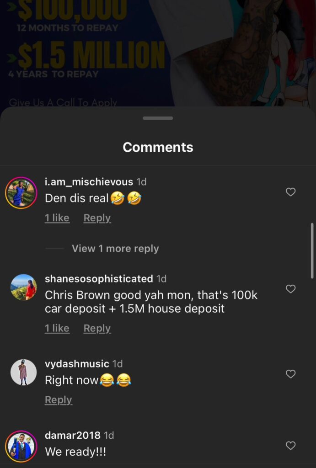Expand 'View 1 more reply' thread

click(x=115, y=248)
